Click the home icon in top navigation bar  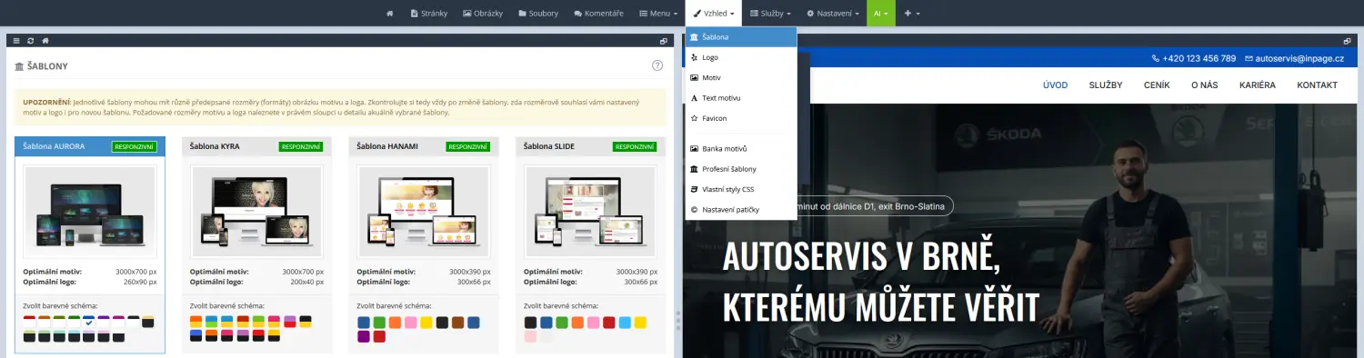pyautogui.click(x=389, y=14)
